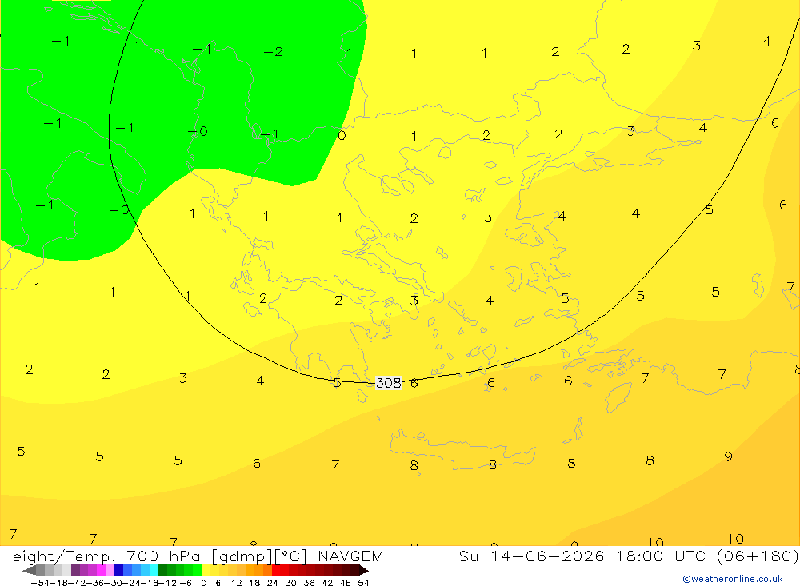Image resolution: width=800 pixels, height=586 pixels.
Task: Click the bright red legend segment
Action: click(276, 570)
